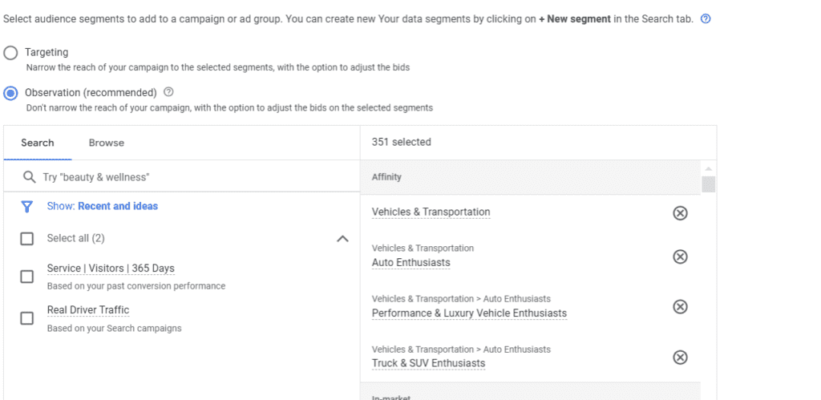Focus the audience segment search field
This screenshot has width=821, height=400.
pyautogui.click(x=192, y=177)
